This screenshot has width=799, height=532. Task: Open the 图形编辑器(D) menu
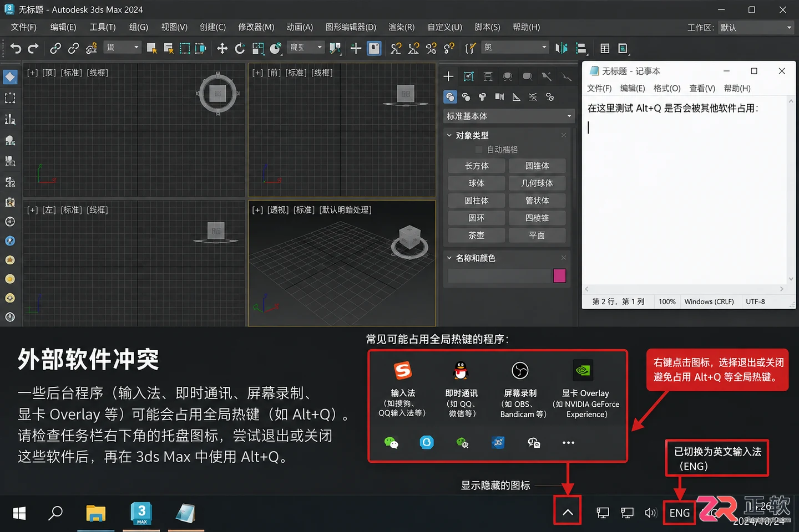tap(351, 27)
